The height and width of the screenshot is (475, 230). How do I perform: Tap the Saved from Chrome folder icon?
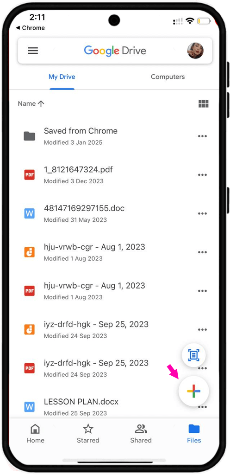29,136
